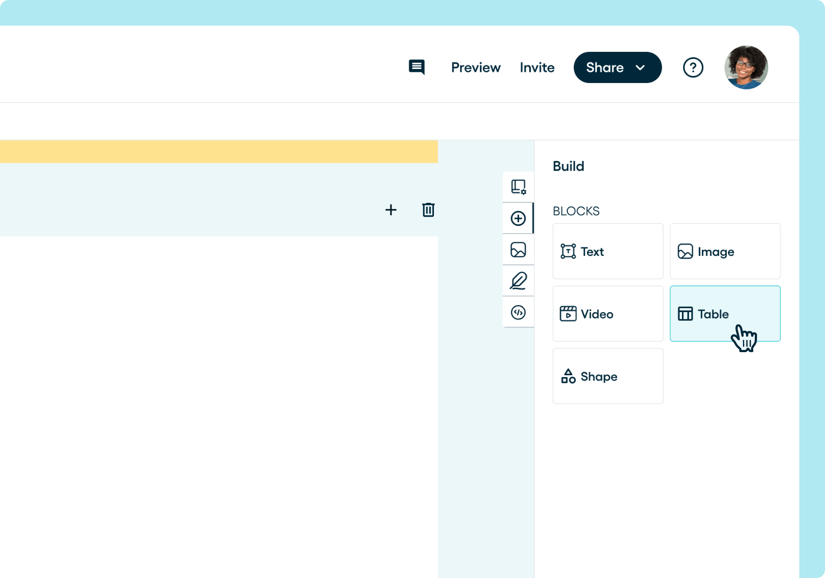
Task: Open the embed code tool in sidebar
Action: pyautogui.click(x=517, y=312)
